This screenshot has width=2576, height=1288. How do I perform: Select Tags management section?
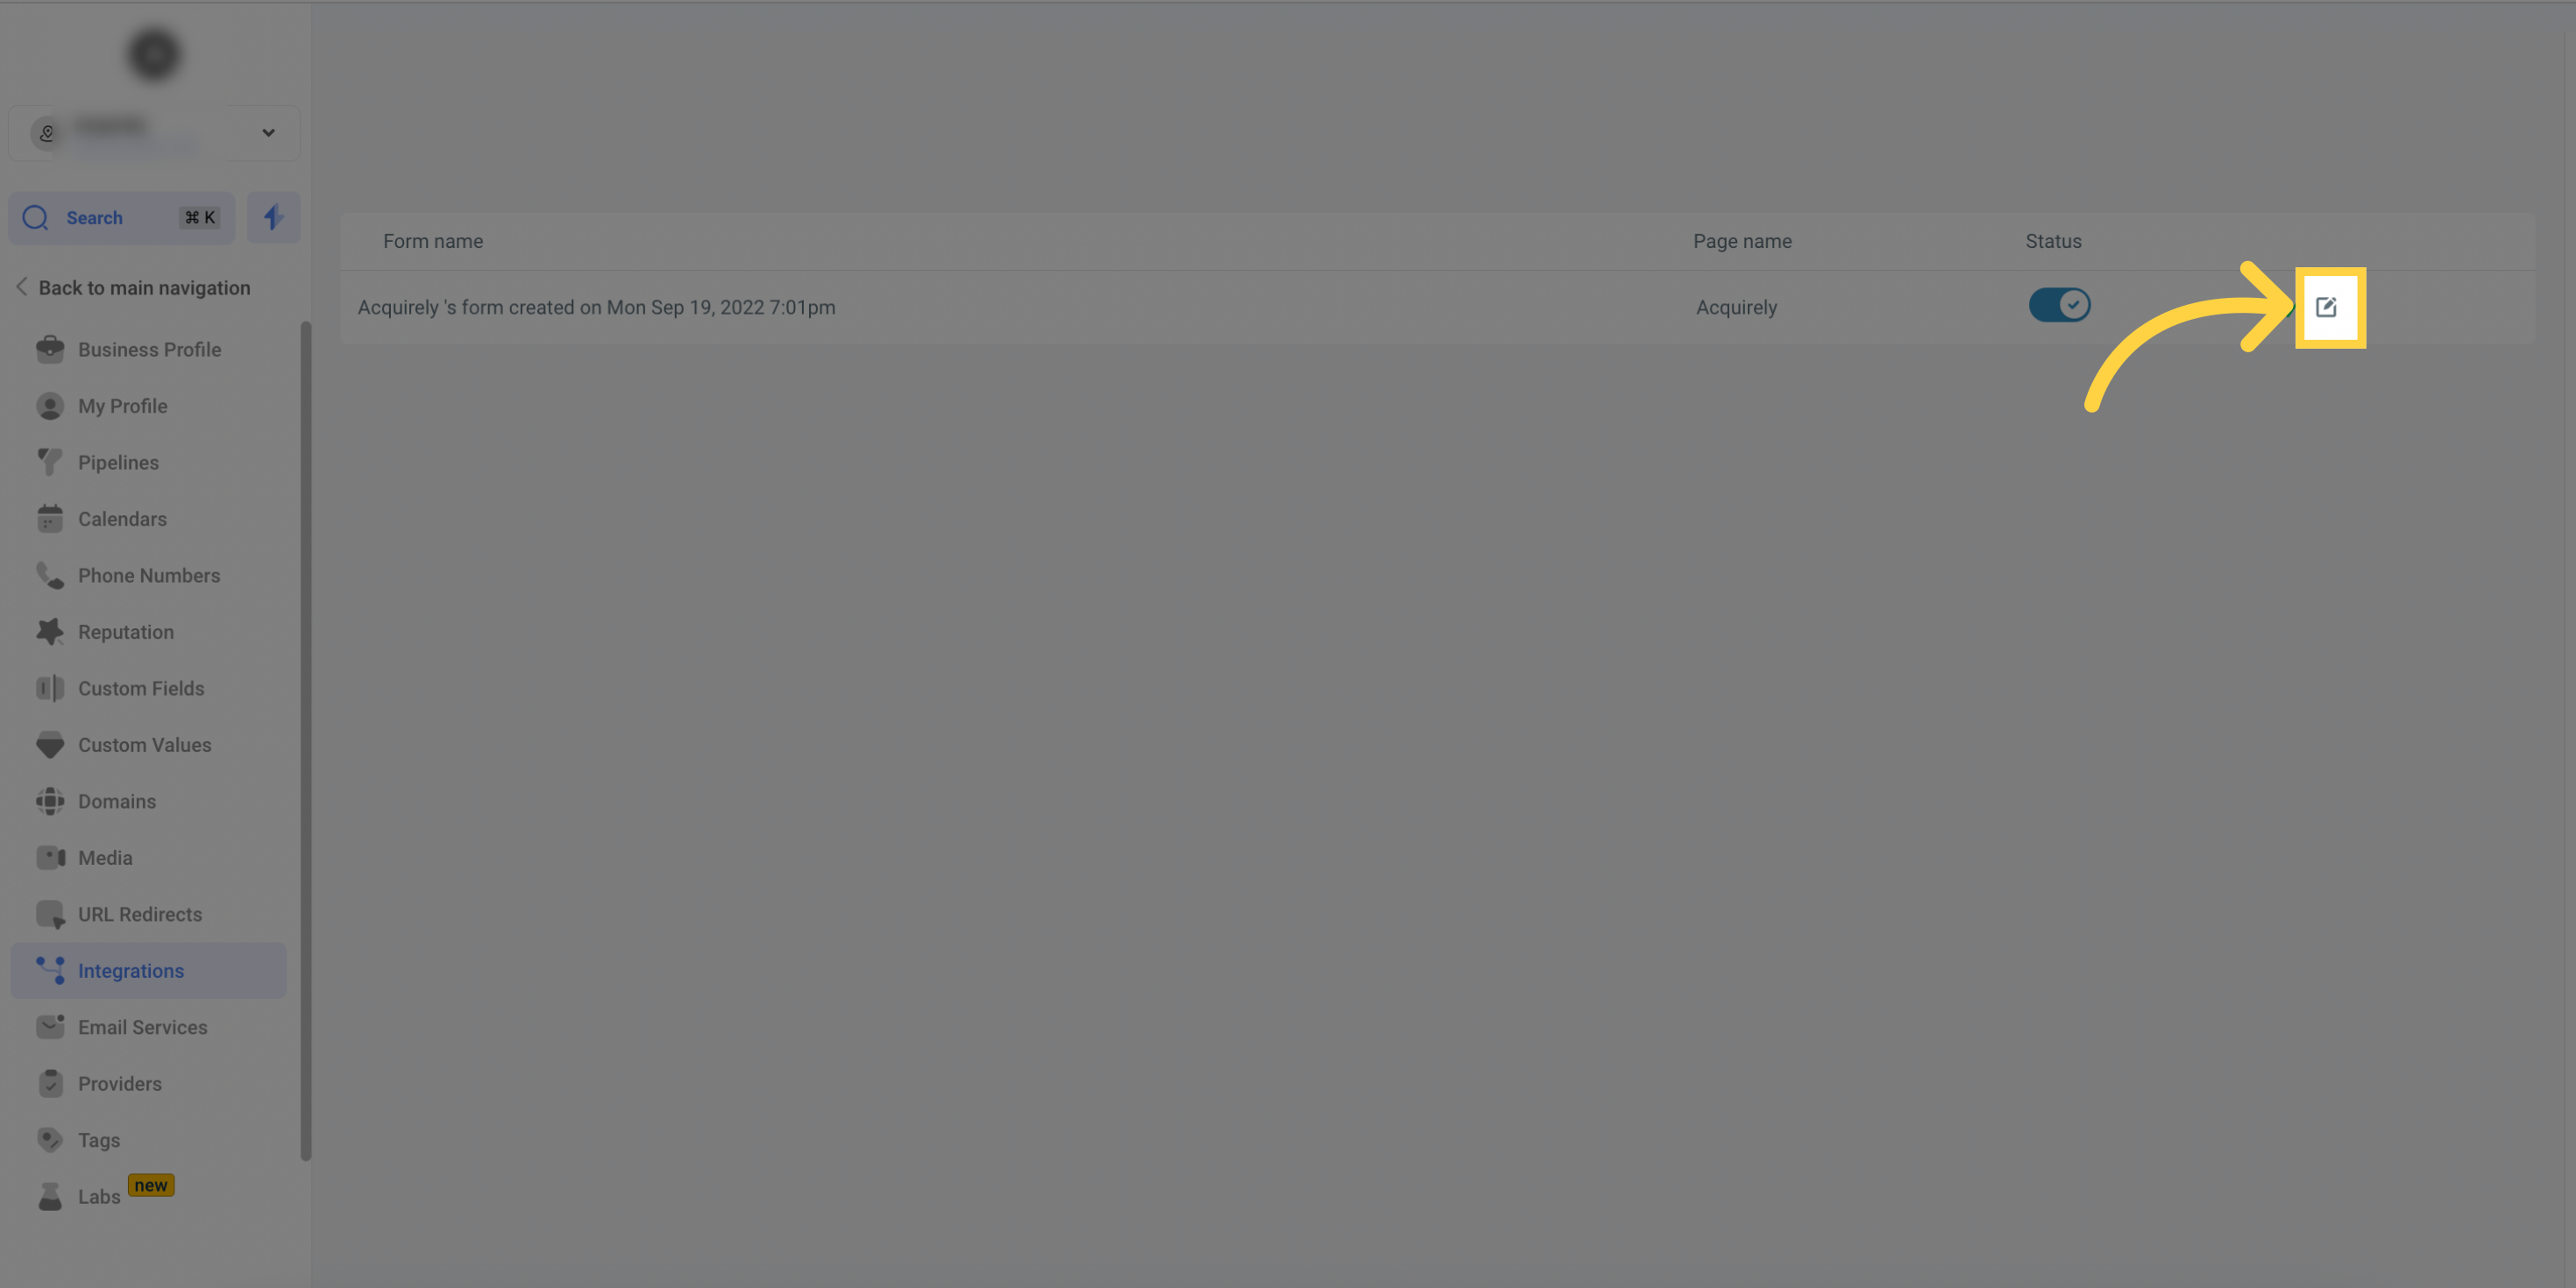click(98, 1140)
